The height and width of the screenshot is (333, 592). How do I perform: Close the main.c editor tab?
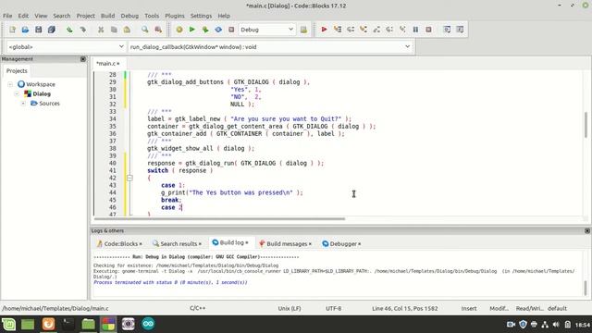tap(118, 64)
